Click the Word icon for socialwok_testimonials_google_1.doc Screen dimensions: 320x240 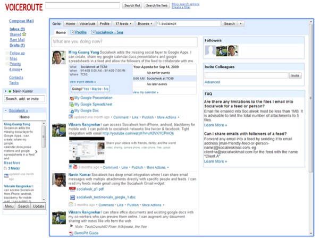click(72, 198)
